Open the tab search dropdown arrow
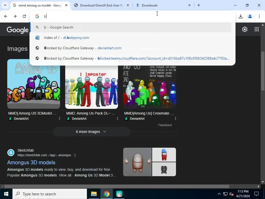This screenshot has width=265, height=199. [x=5, y=5]
